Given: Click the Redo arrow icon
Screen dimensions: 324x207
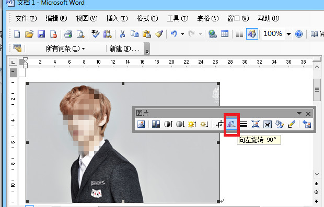Looking at the screenshot, I should tap(192, 33).
